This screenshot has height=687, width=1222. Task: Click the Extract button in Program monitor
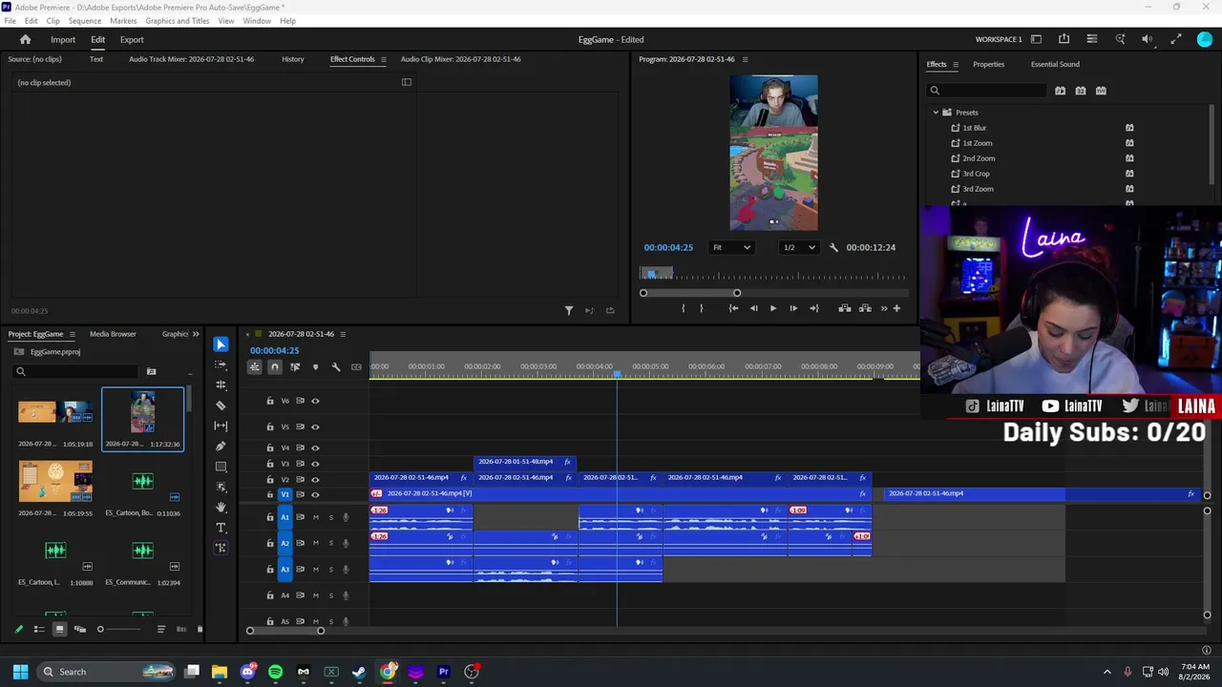click(x=865, y=308)
